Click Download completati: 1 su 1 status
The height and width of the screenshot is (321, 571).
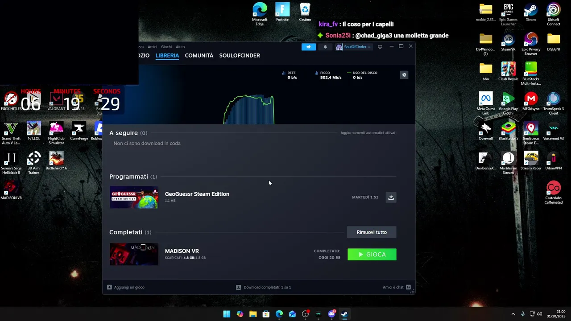click(x=267, y=287)
